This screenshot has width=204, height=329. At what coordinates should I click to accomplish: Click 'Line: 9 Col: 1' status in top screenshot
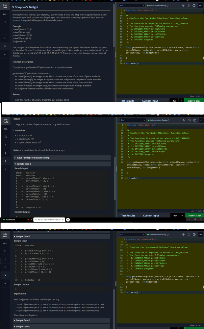pos(197,96)
